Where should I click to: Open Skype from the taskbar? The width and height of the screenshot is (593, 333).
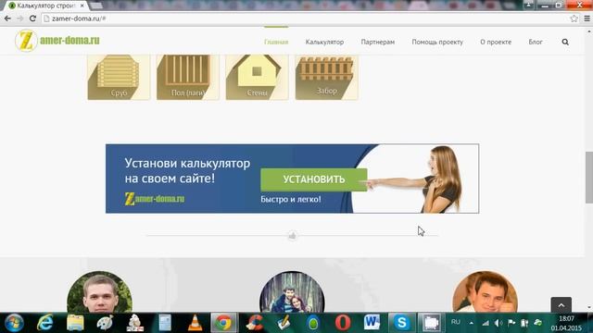click(401, 323)
